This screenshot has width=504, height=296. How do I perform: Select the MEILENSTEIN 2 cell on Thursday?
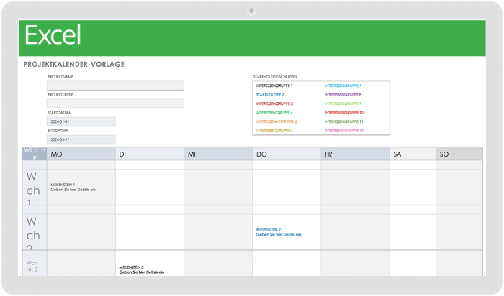(287, 232)
